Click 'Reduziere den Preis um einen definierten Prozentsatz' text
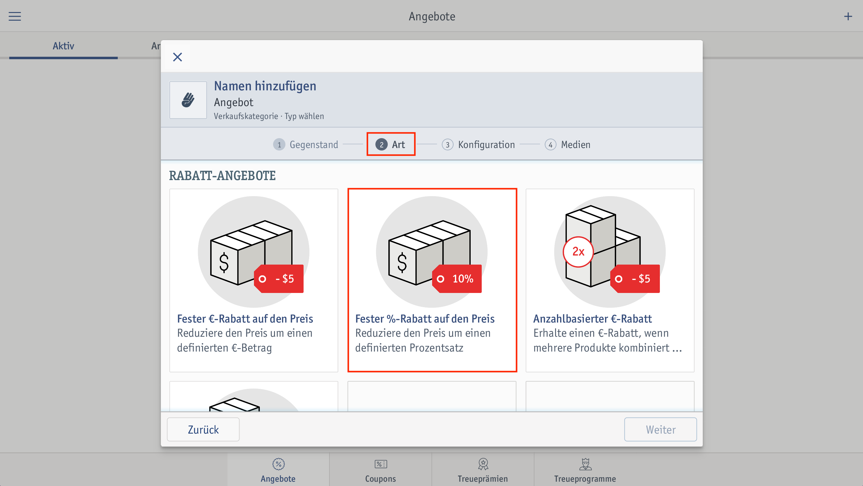 pyautogui.click(x=423, y=340)
